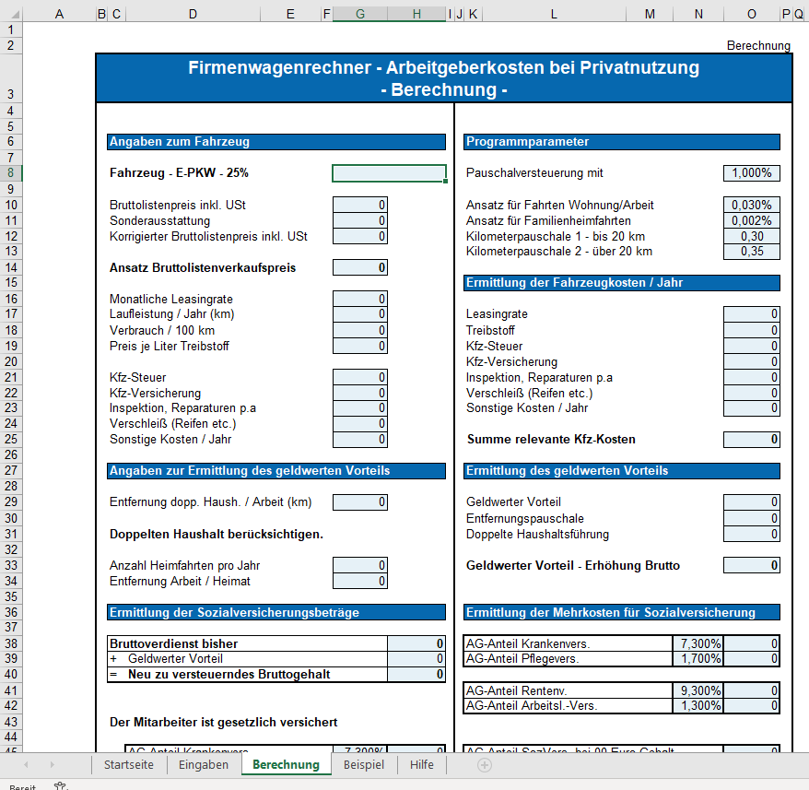Click the select-all corner of the grid

coord(11,14)
